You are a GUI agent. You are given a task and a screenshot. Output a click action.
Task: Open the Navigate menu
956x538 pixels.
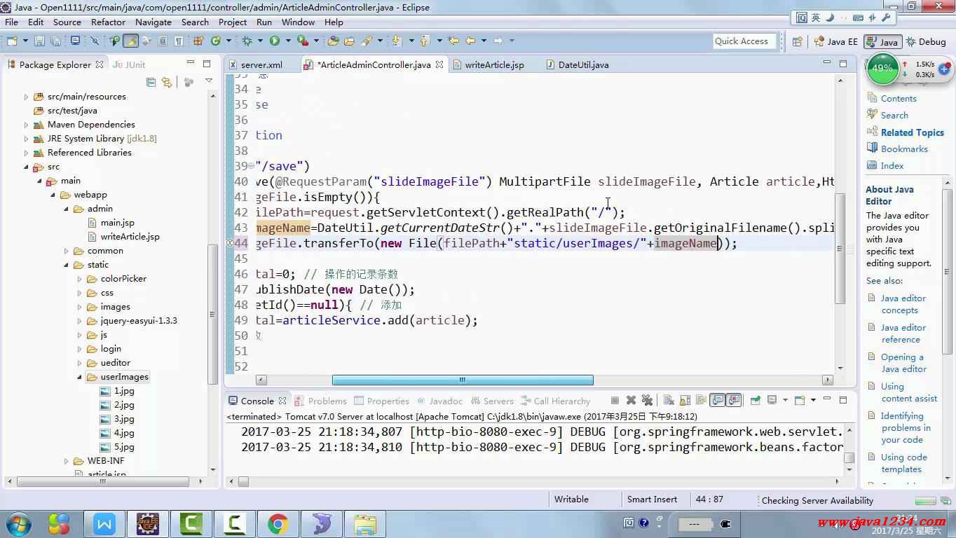153,22
